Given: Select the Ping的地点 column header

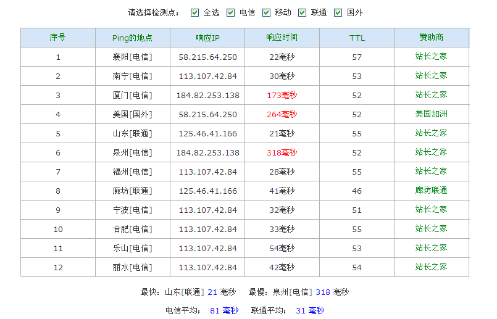Looking at the screenshot, I should tap(132, 38).
